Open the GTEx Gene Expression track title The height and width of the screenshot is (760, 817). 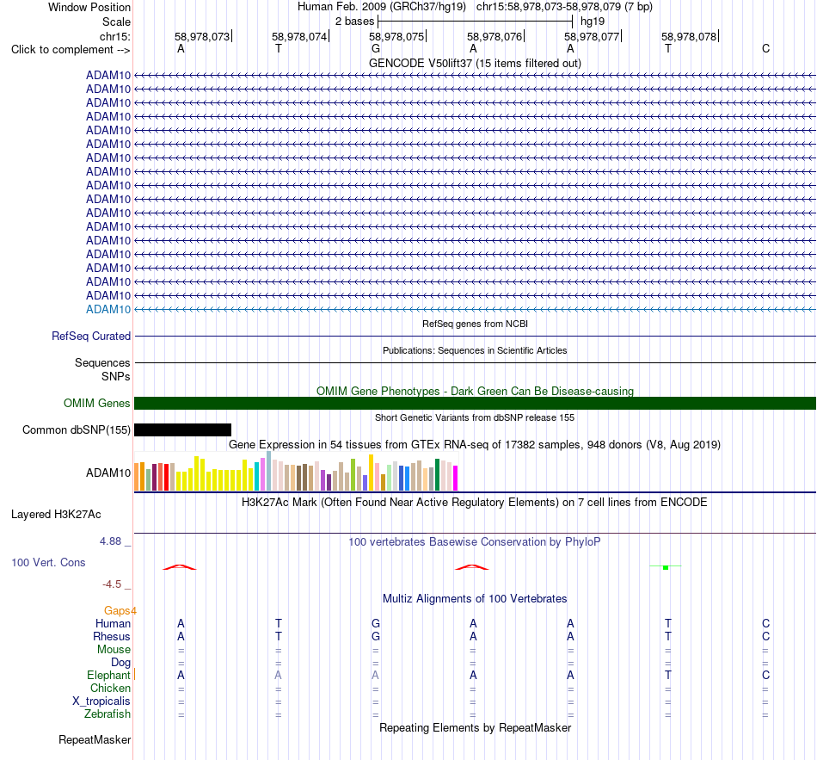[475, 444]
